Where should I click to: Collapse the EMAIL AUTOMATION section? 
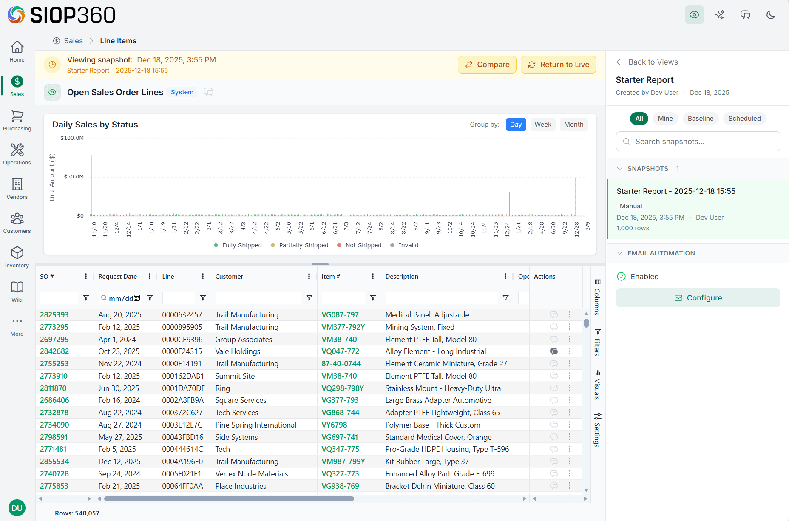pos(620,253)
